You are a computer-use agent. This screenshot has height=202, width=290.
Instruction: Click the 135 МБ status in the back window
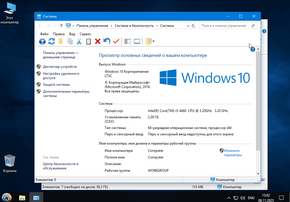point(197,187)
